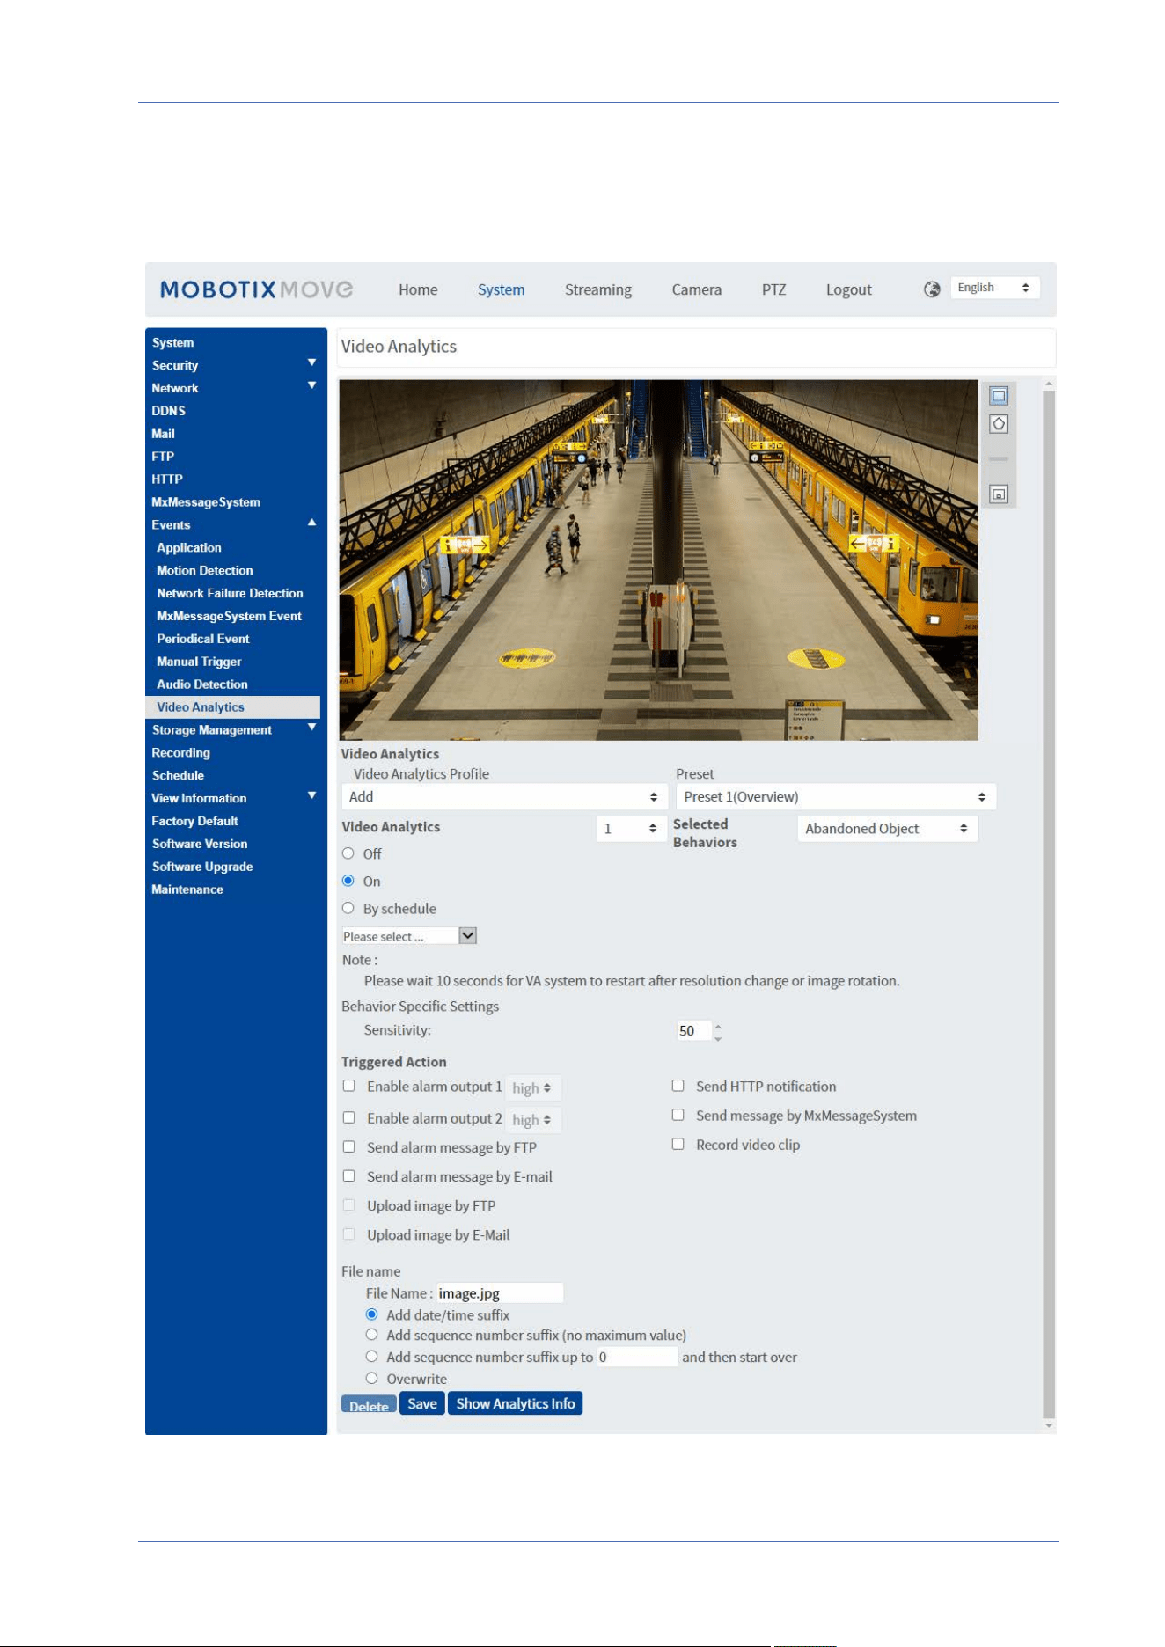Open the DDNS sidebar item
Viewport: 1165px width, 1647px height.
coord(168,411)
